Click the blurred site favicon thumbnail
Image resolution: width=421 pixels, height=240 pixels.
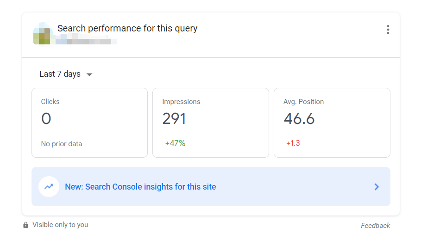43,34
